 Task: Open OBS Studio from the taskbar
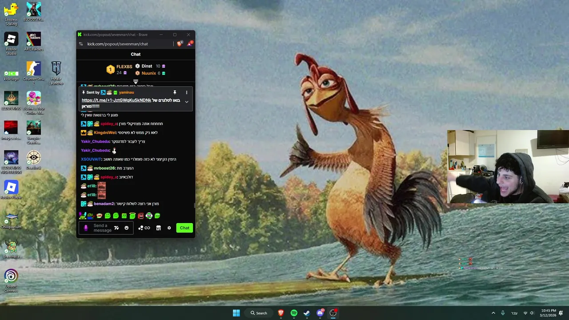coord(333,313)
